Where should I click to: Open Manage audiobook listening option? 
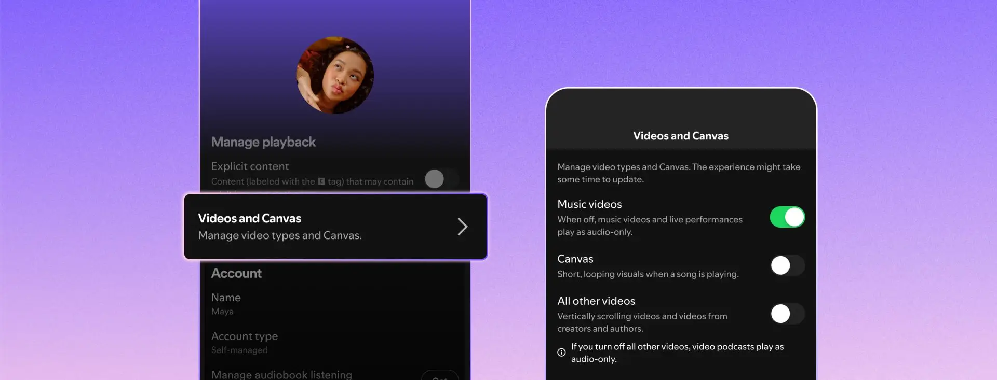[x=281, y=374]
